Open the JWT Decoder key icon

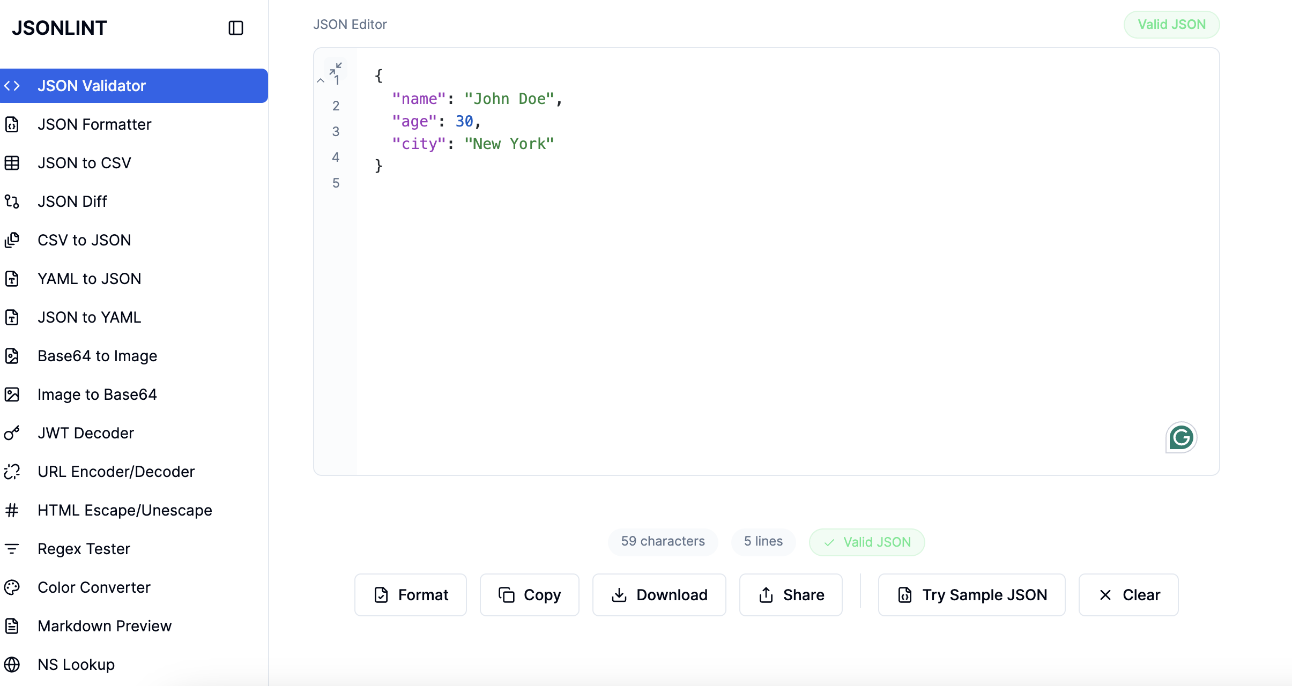(12, 433)
